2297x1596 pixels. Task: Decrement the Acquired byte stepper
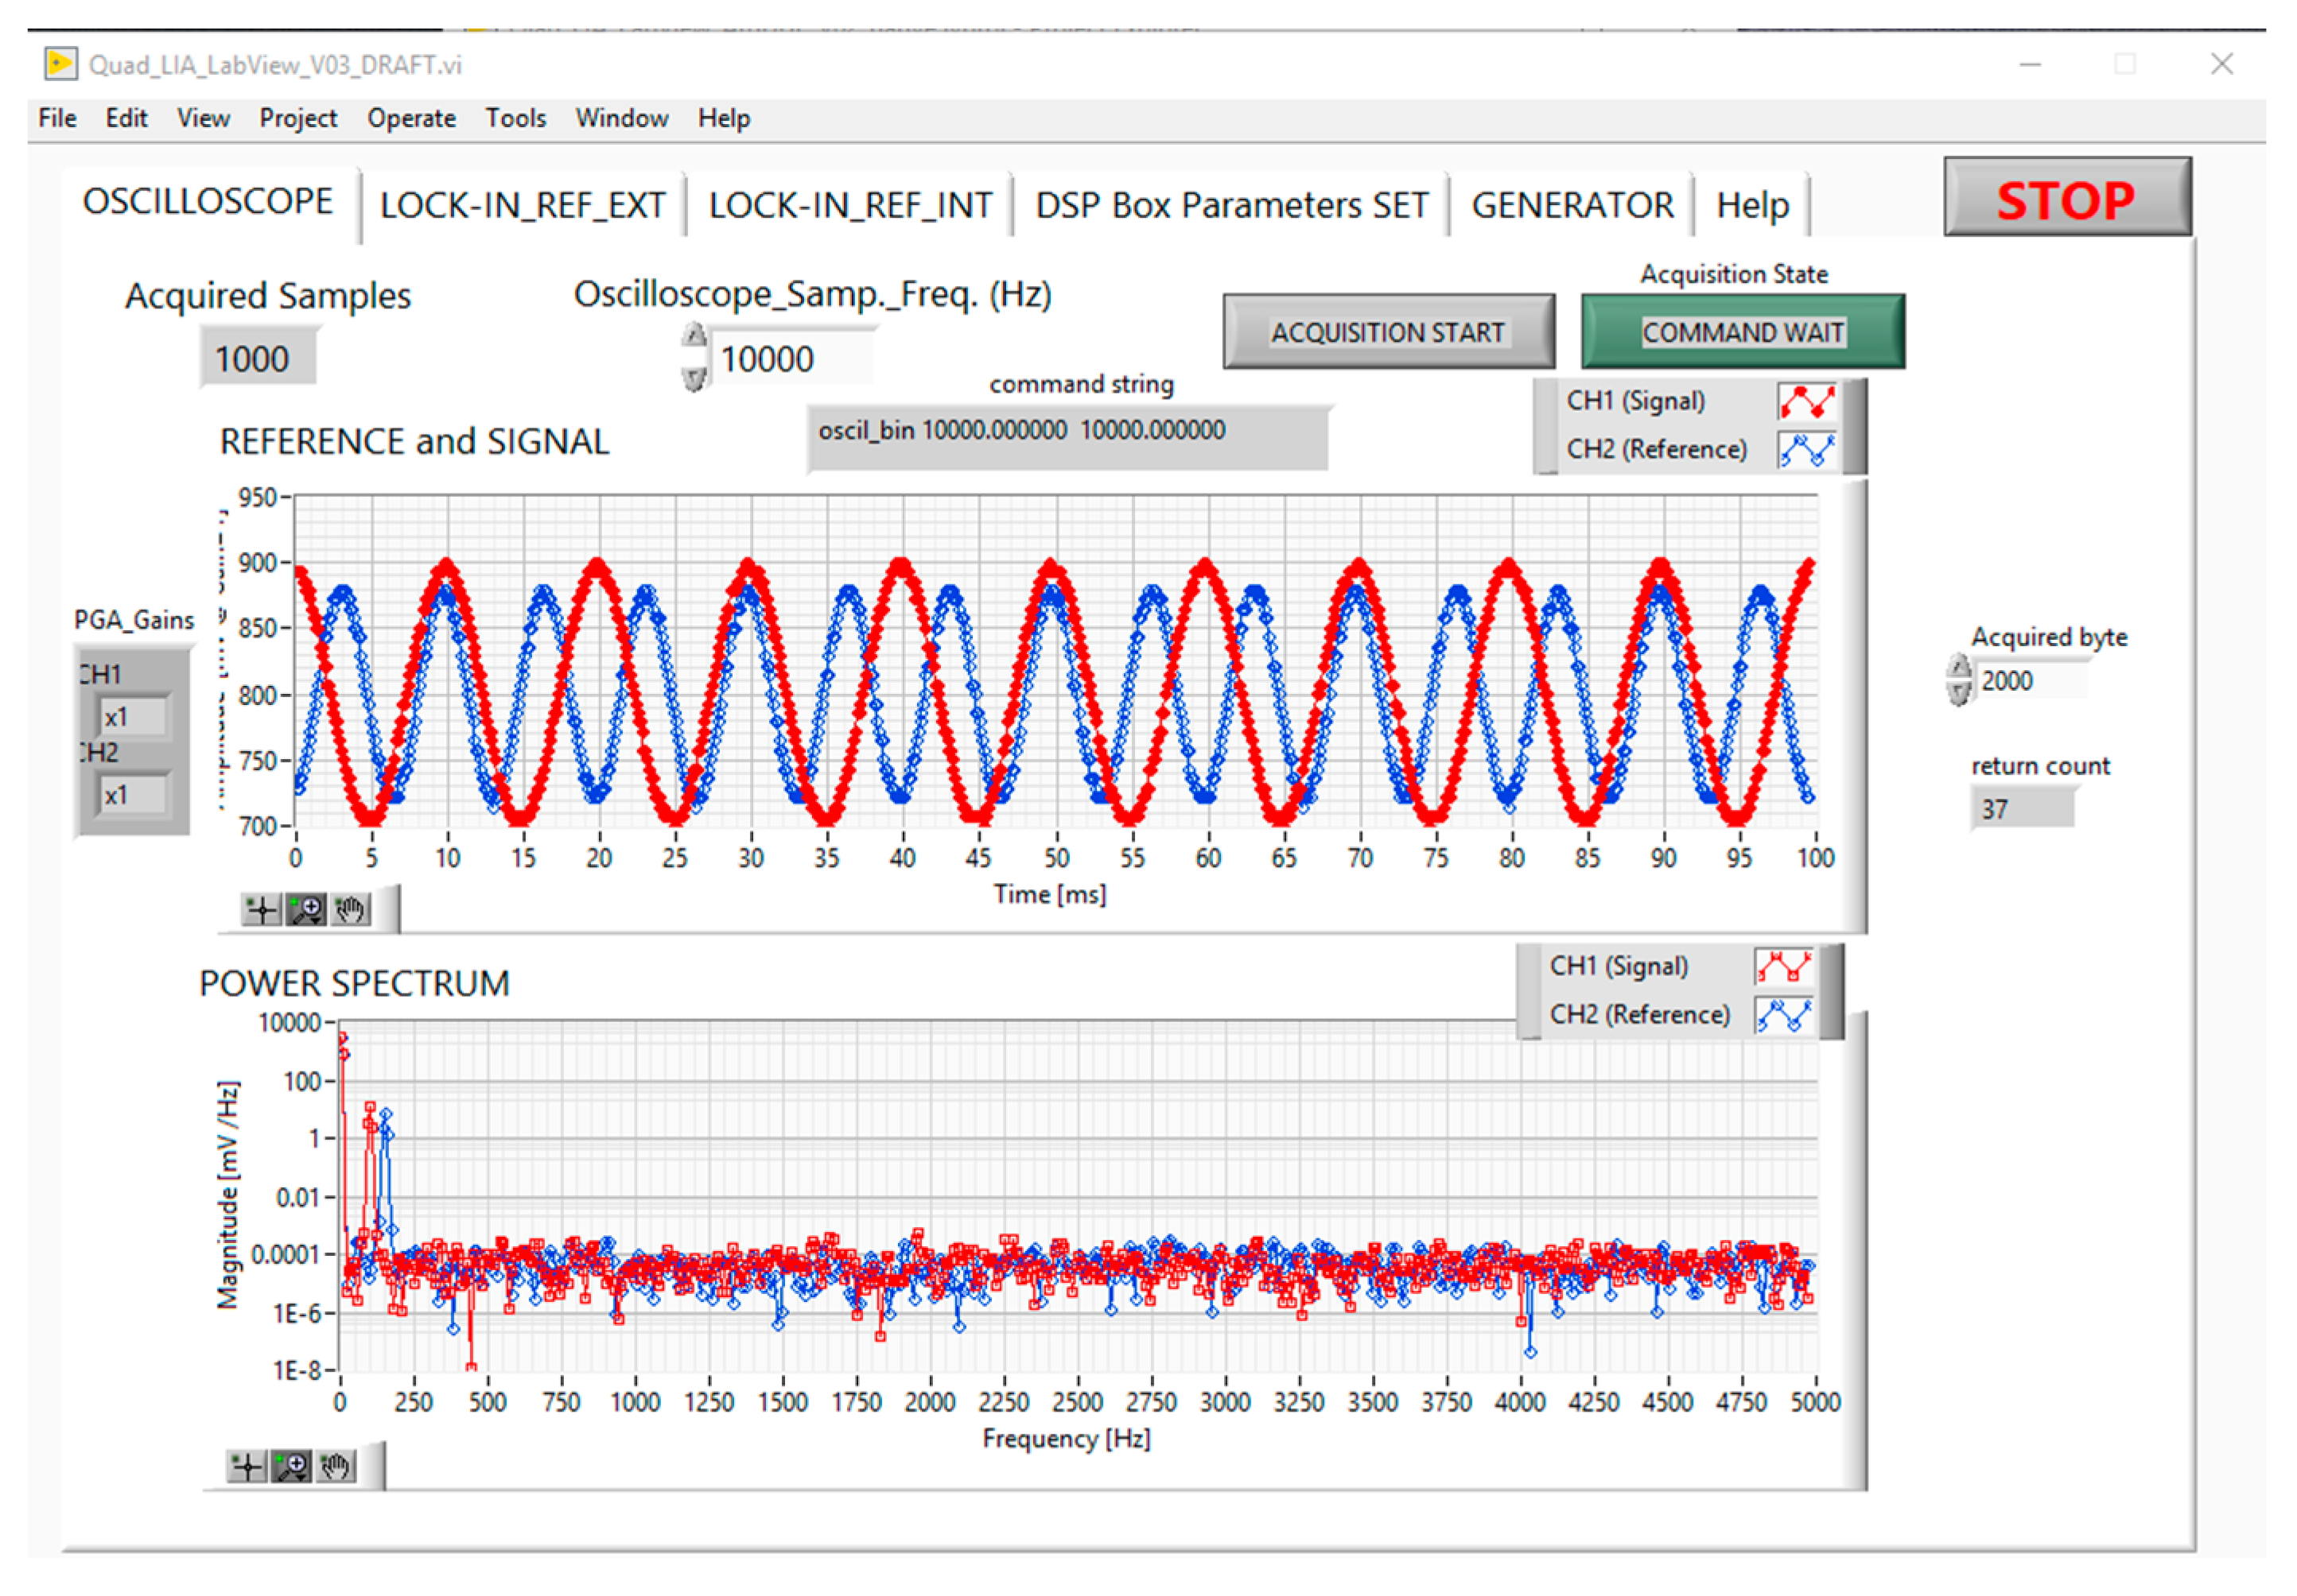coord(1959,693)
